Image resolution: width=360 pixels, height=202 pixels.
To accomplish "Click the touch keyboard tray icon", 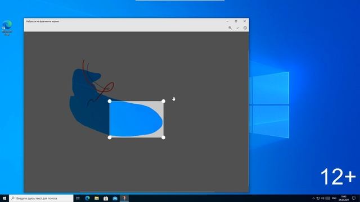I will [328, 198].
